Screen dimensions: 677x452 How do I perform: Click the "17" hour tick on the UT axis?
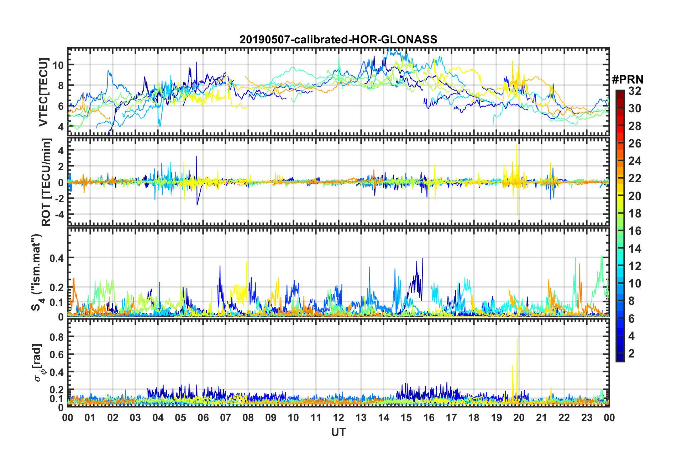click(451, 417)
